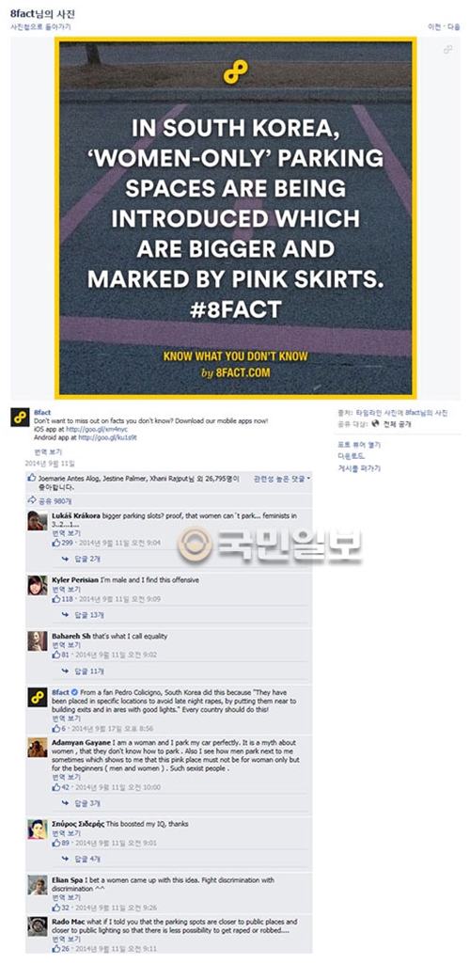Click 다음 to view next photo

coord(453,27)
